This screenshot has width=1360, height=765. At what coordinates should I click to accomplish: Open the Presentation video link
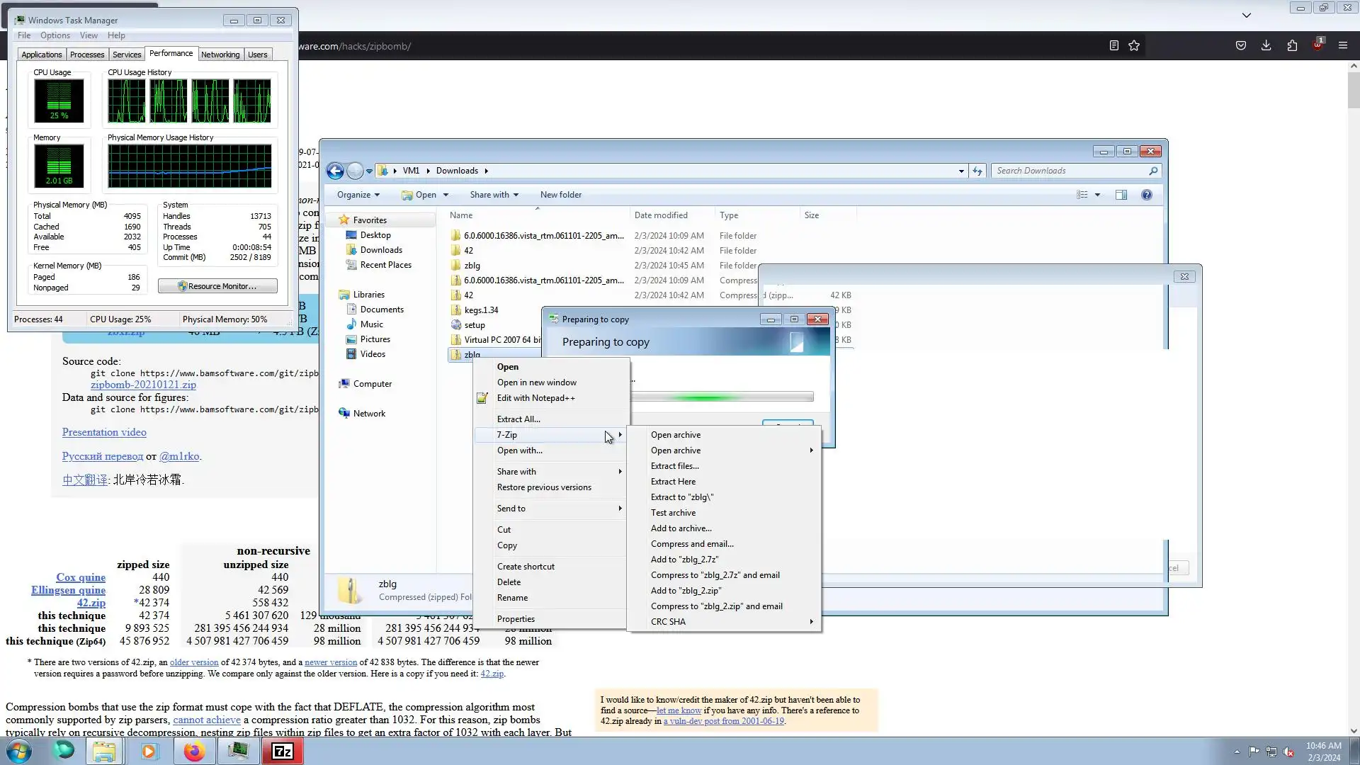click(104, 432)
